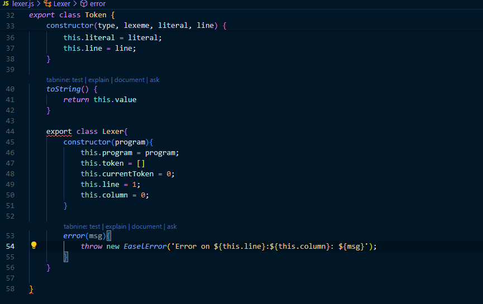This screenshot has height=304, width=483.
Task: Click the JS file icon in breadcrumb
Action: pos(6,4)
